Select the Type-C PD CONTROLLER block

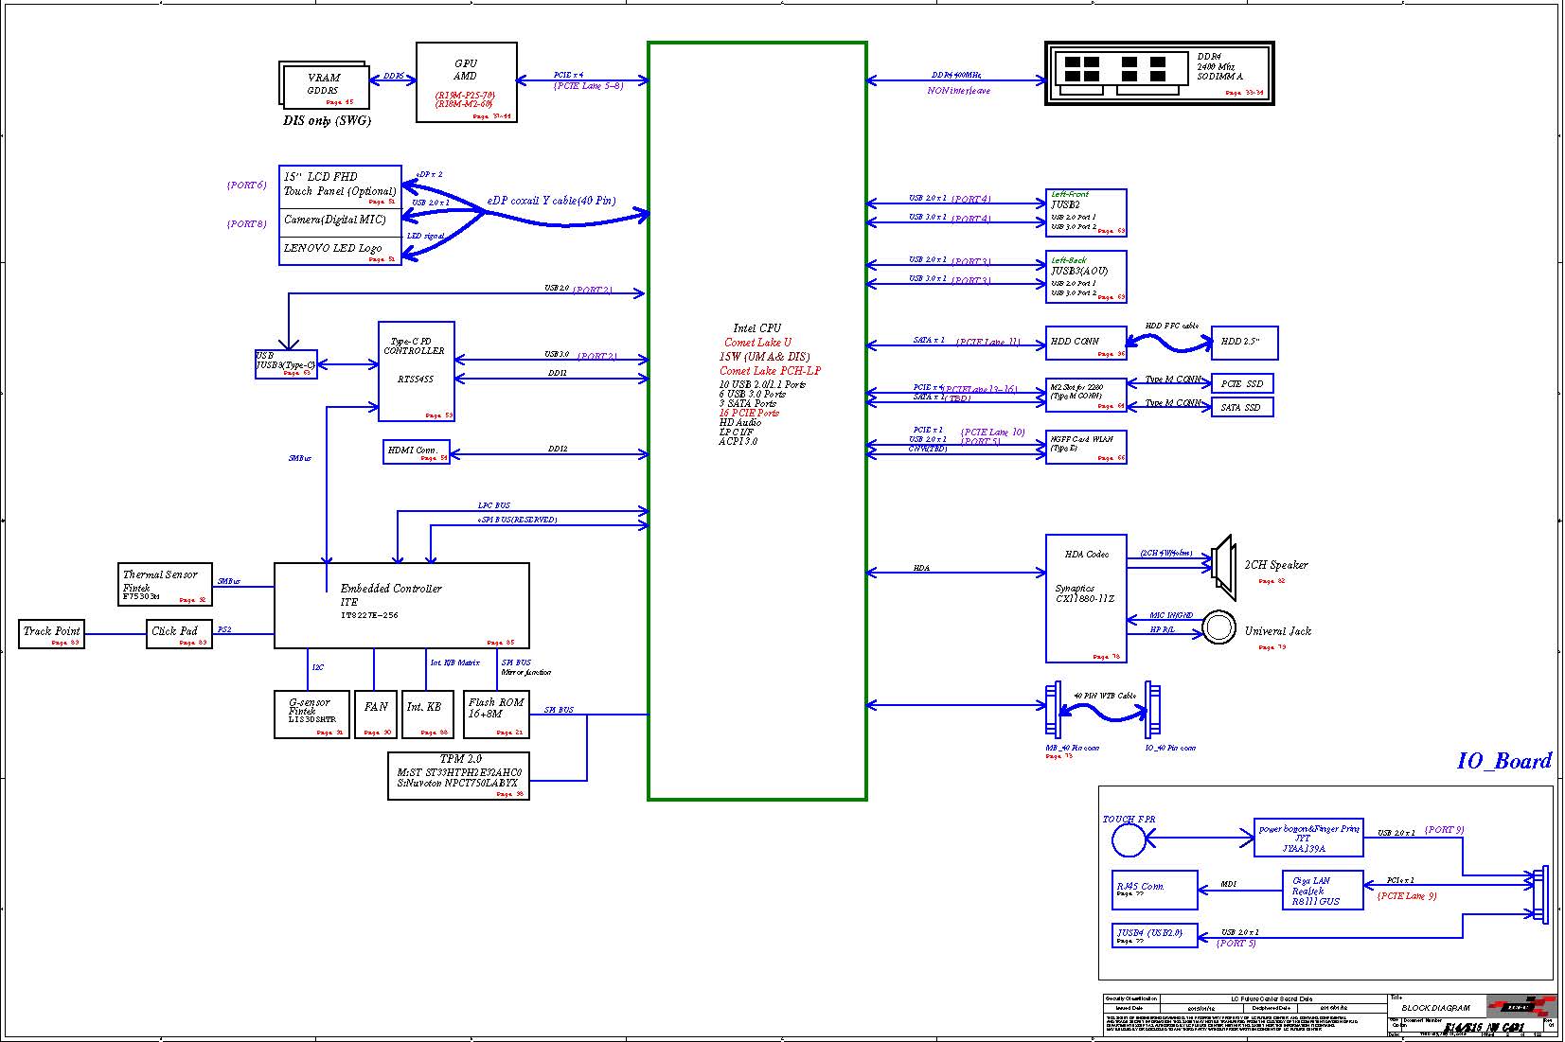click(417, 371)
